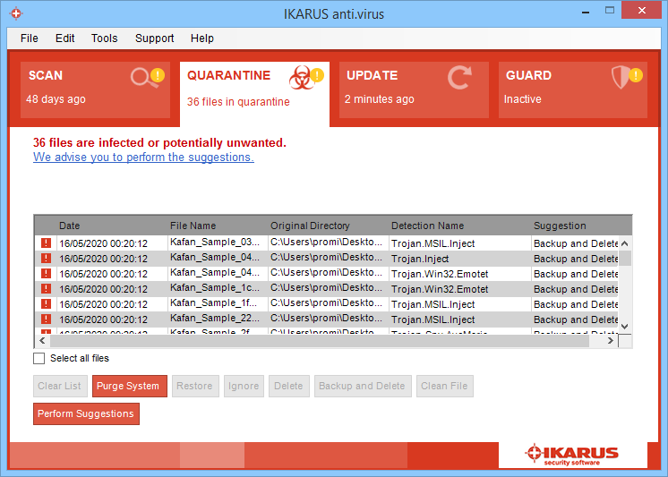Image resolution: width=668 pixels, height=477 pixels.
Task: Click red alert icon for Kafan_Sample_1c row
Action: 46,289
